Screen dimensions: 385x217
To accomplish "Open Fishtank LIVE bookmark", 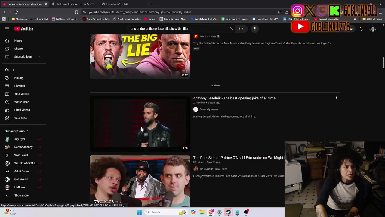I will 39,19.
